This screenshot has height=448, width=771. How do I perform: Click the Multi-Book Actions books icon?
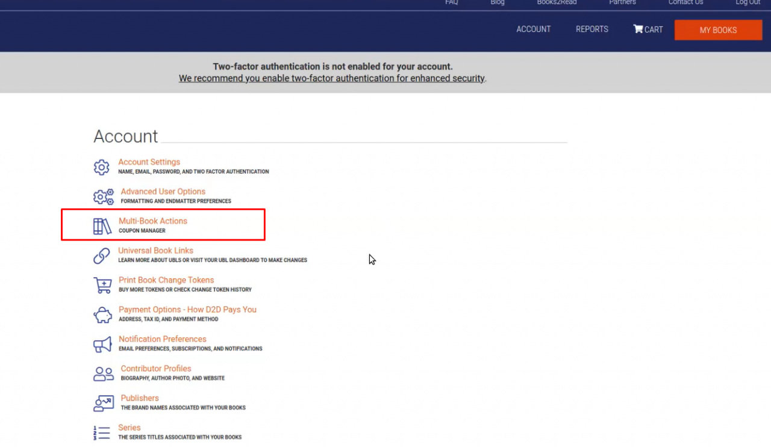coord(102,226)
